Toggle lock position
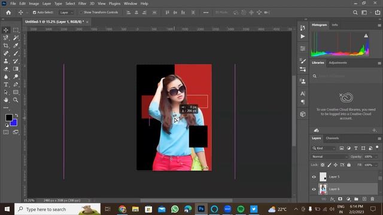 pos(336,165)
